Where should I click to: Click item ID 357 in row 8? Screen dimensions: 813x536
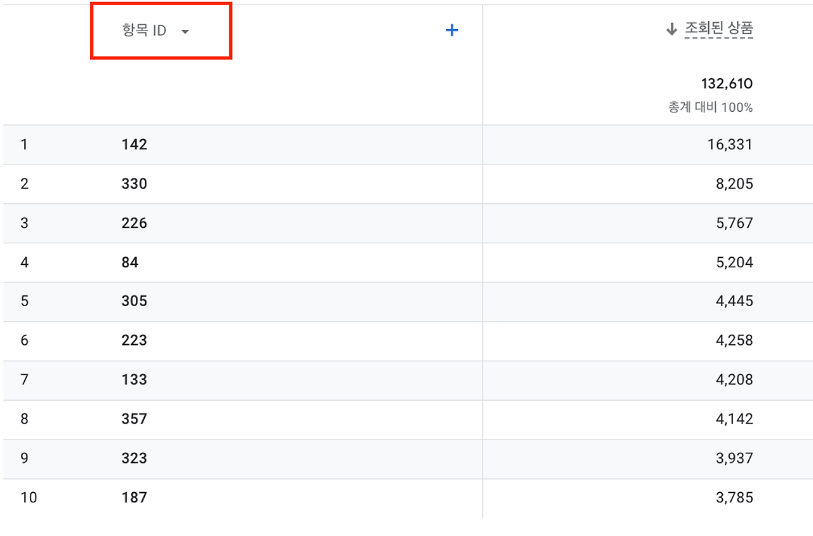134,419
